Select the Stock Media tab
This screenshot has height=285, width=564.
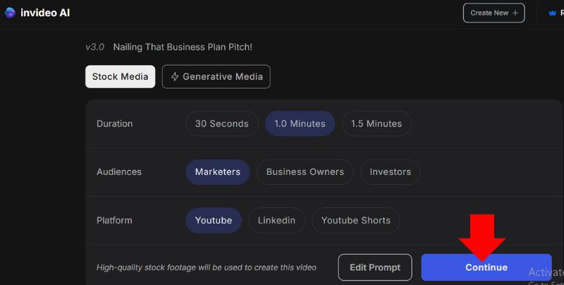click(120, 77)
